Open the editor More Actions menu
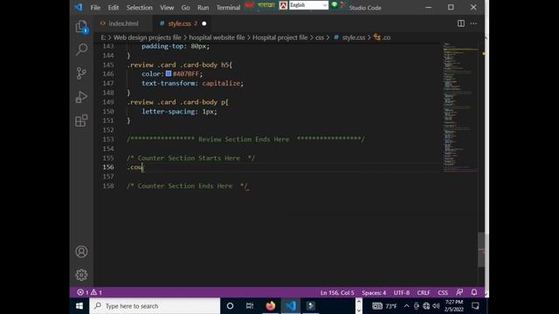The image size is (559, 314). coord(473,24)
